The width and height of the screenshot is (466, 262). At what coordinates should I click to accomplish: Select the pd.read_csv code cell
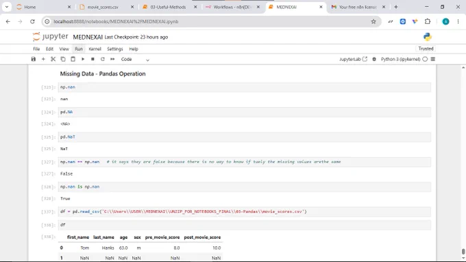pos(244,212)
